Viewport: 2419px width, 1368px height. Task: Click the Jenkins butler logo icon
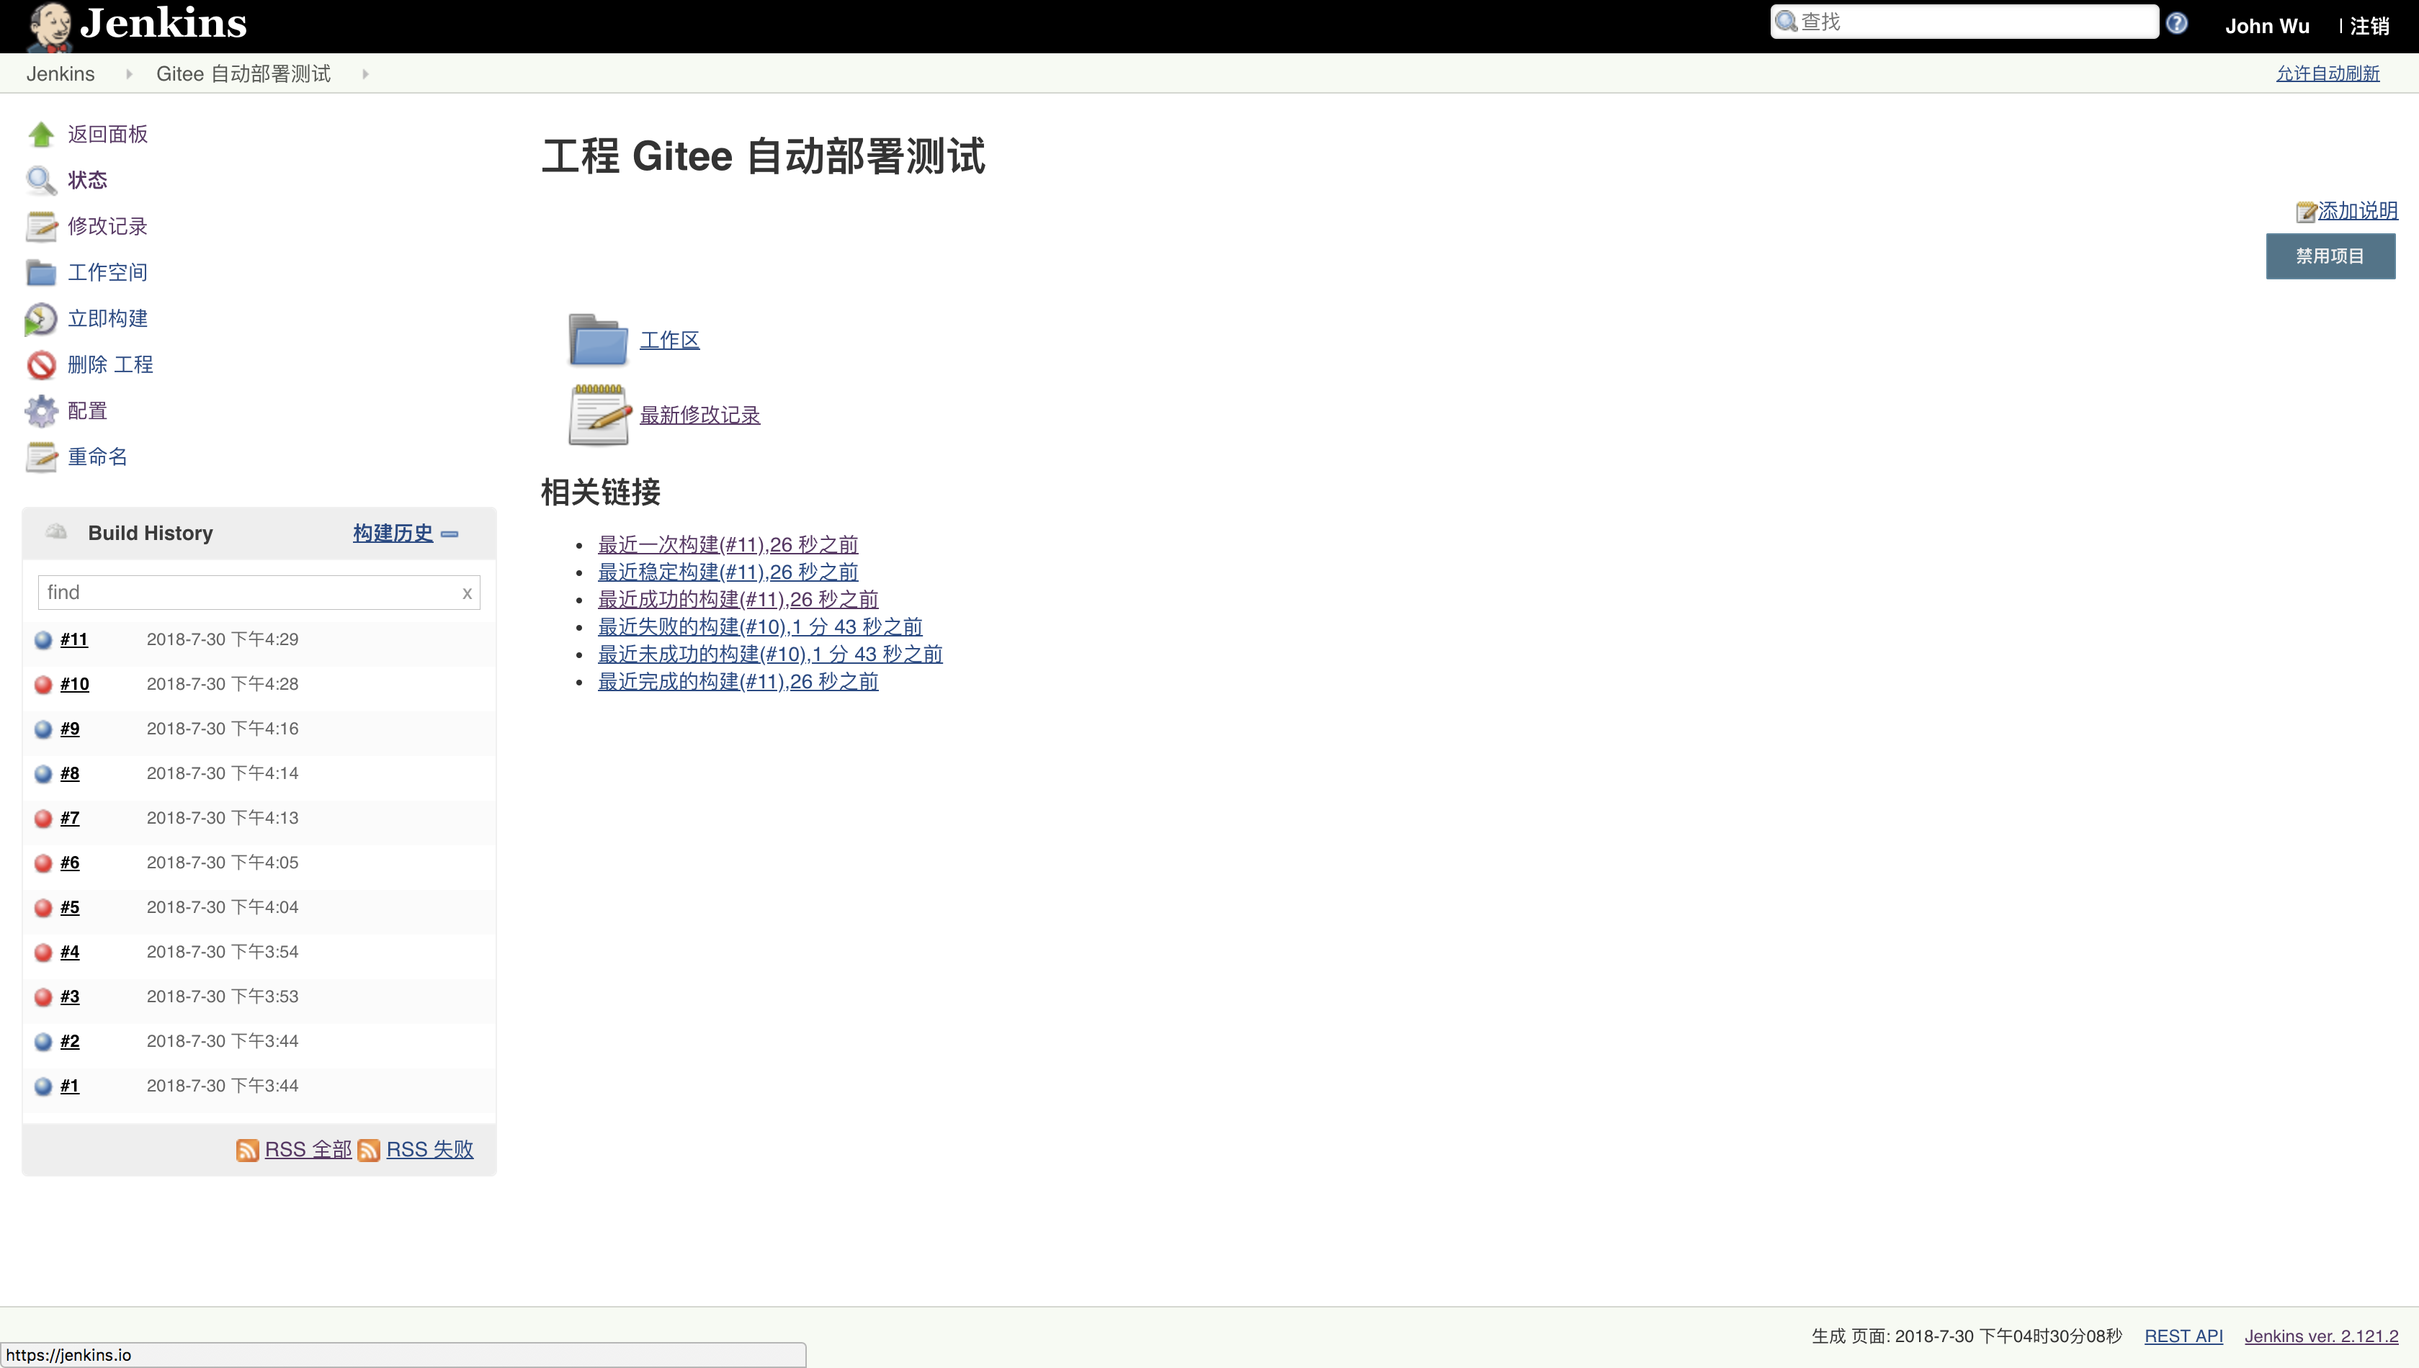(x=49, y=27)
